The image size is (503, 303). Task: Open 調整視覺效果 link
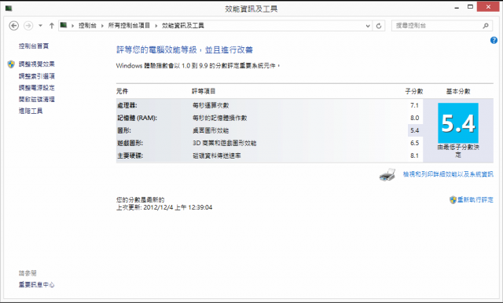[x=37, y=64]
